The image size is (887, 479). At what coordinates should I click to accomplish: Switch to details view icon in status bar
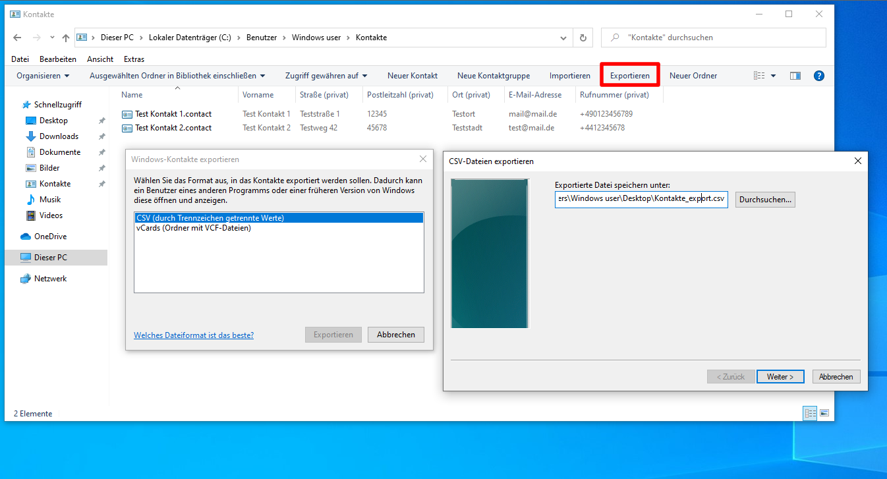coord(810,414)
